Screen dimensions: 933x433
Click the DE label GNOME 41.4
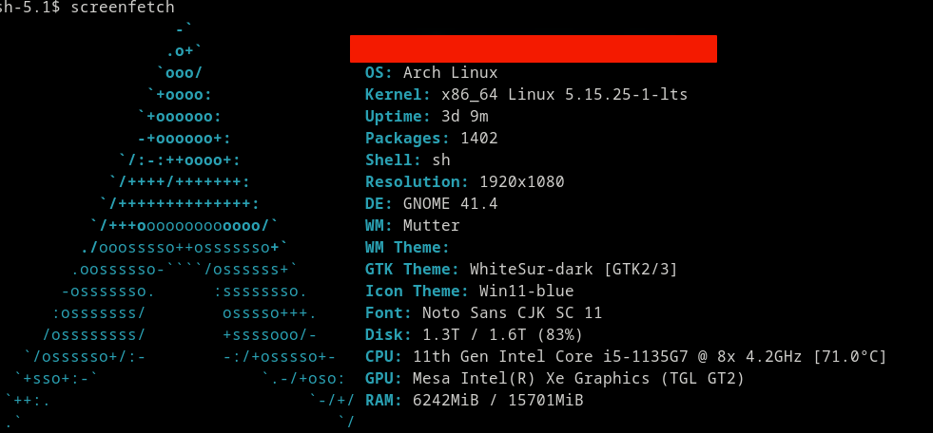click(451, 204)
